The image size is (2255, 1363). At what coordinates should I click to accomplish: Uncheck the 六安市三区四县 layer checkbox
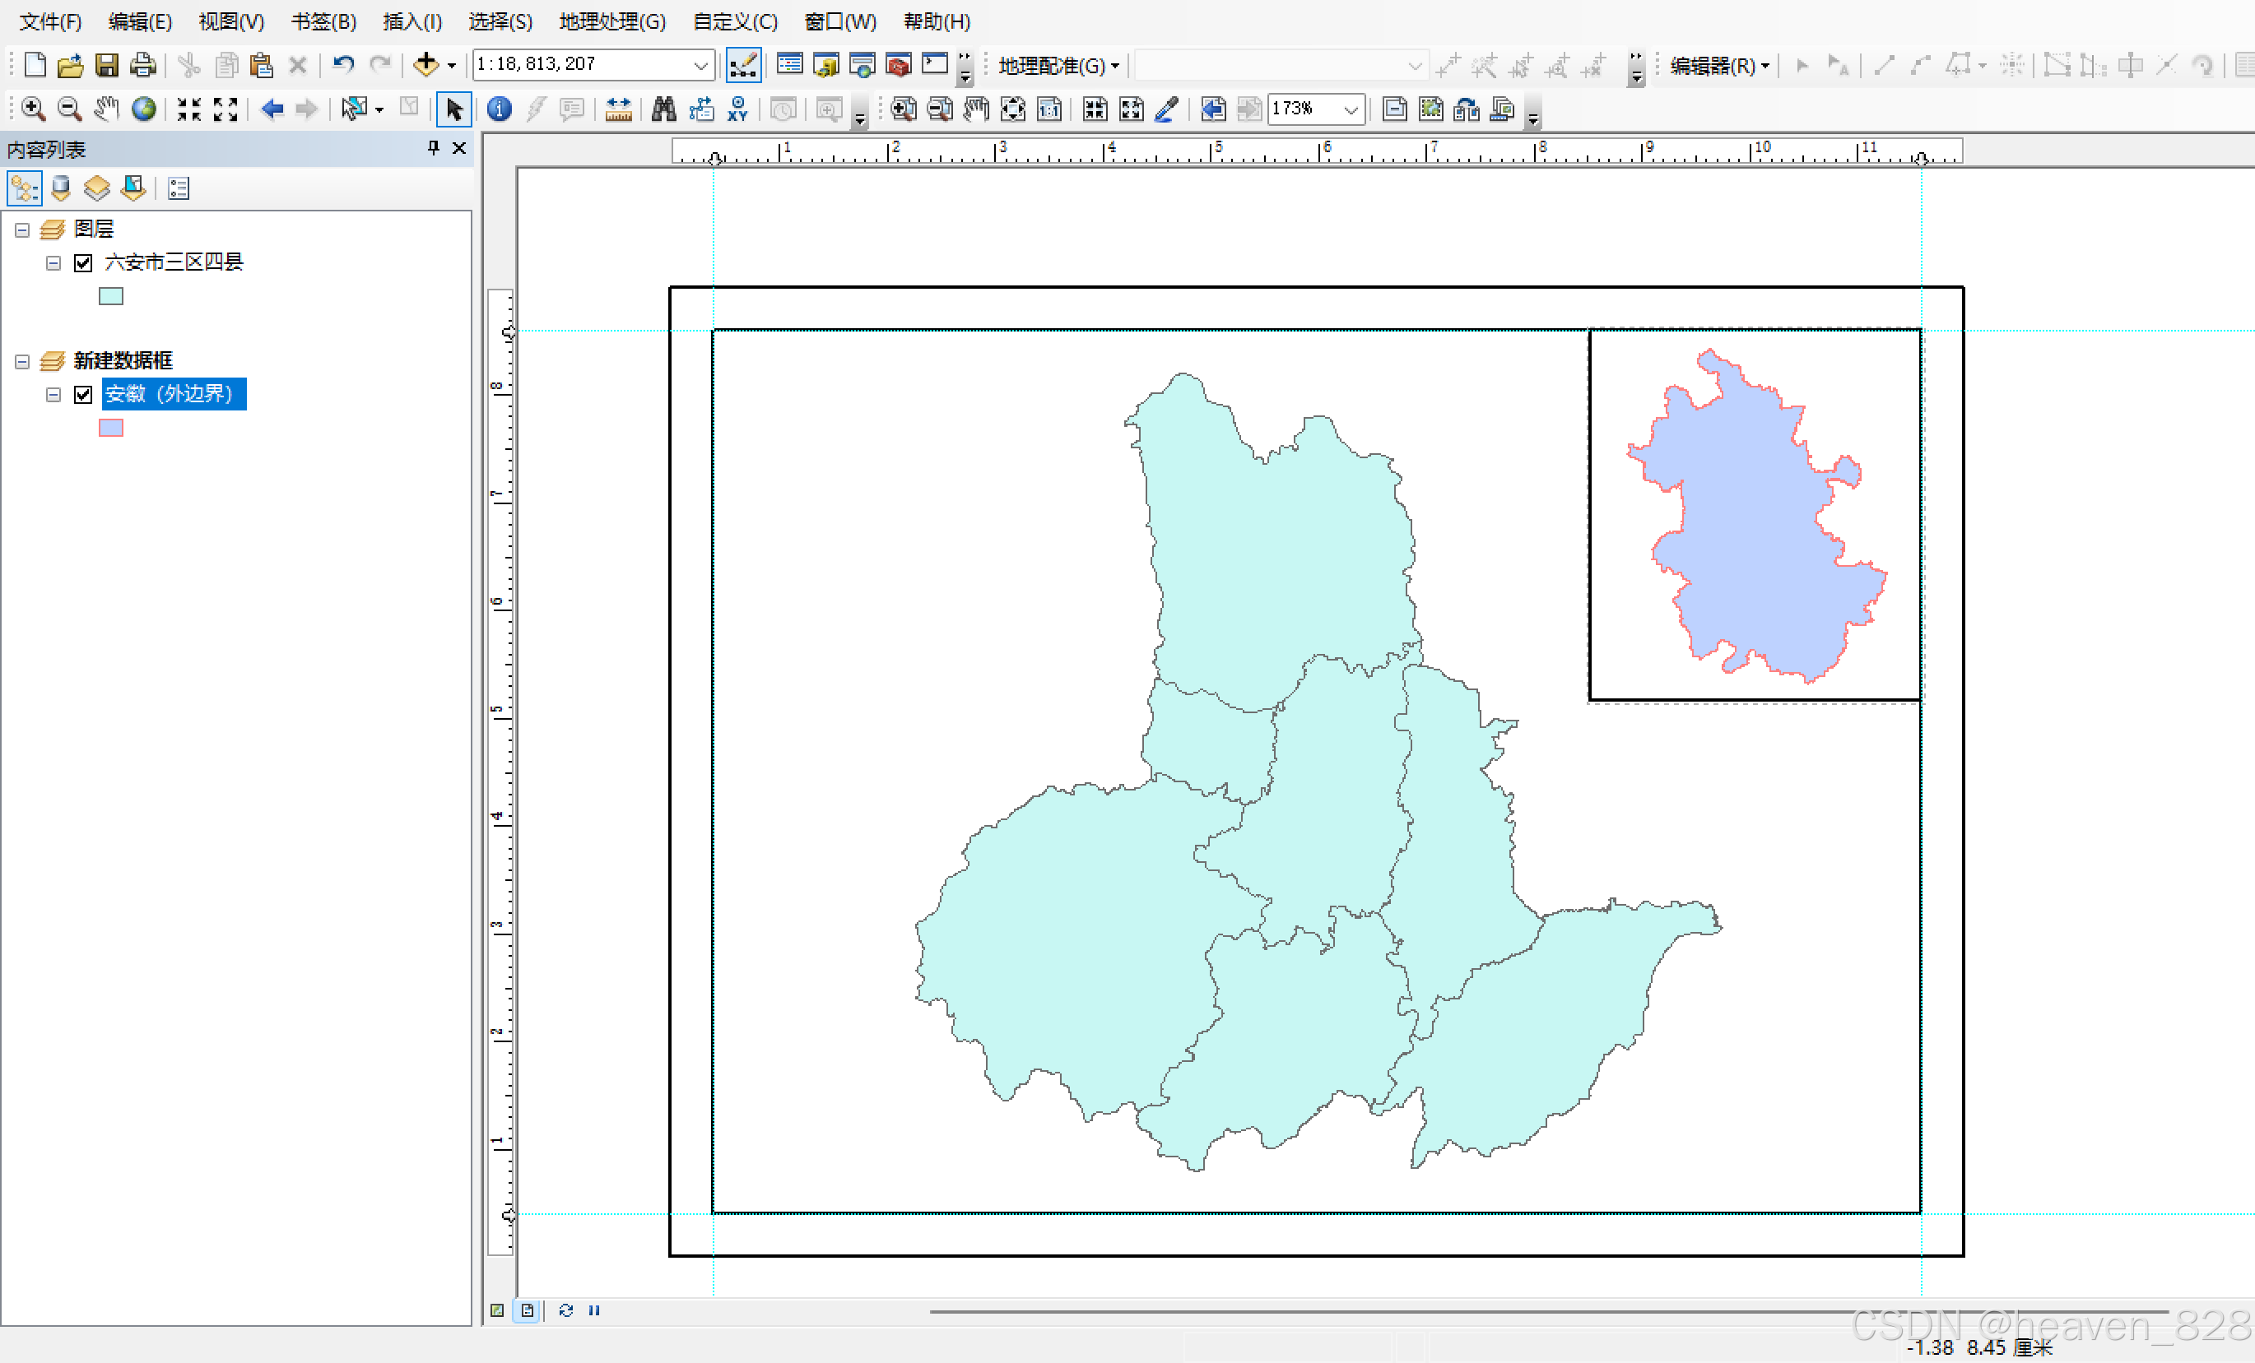click(83, 263)
